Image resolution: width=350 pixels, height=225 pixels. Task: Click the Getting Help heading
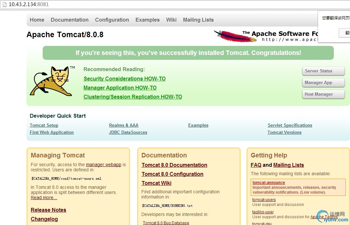[269, 155]
